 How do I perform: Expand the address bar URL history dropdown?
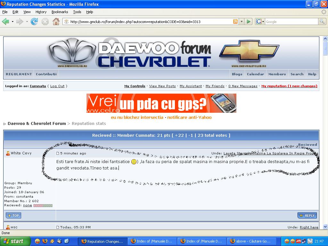[241, 22]
